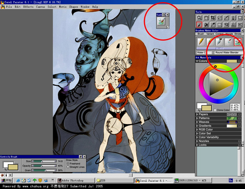Select Freehand draw style
245x189 pixels.
[68, 164]
